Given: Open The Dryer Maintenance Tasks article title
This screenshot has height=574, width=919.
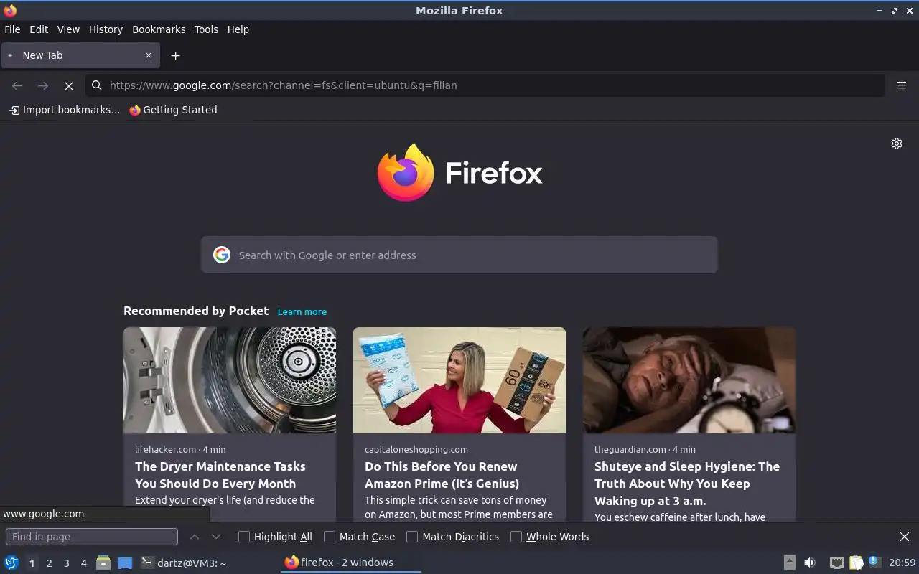Looking at the screenshot, I should click(x=220, y=475).
